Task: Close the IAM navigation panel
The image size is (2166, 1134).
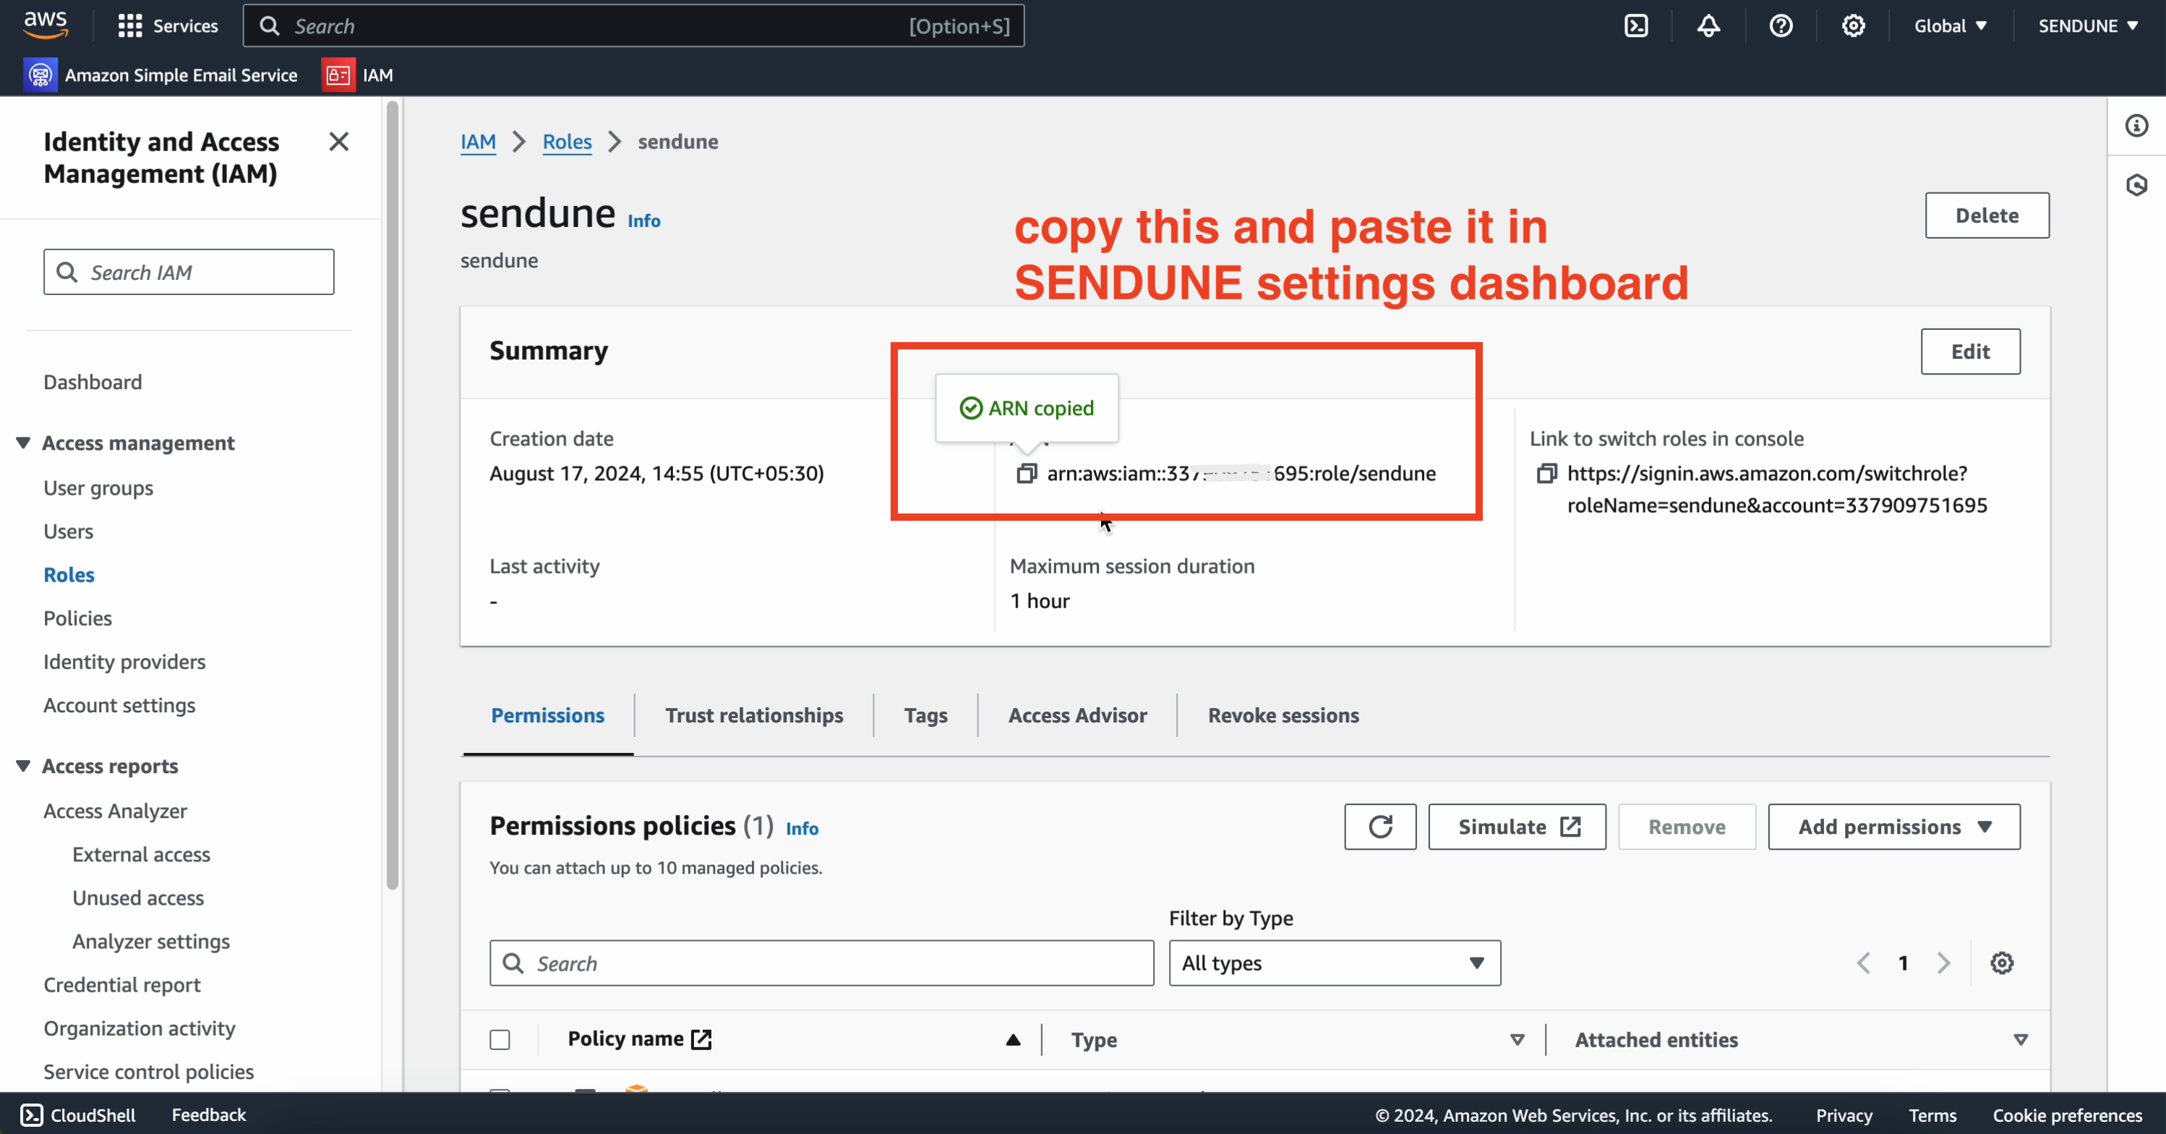Action: click(x=339, y=141)
